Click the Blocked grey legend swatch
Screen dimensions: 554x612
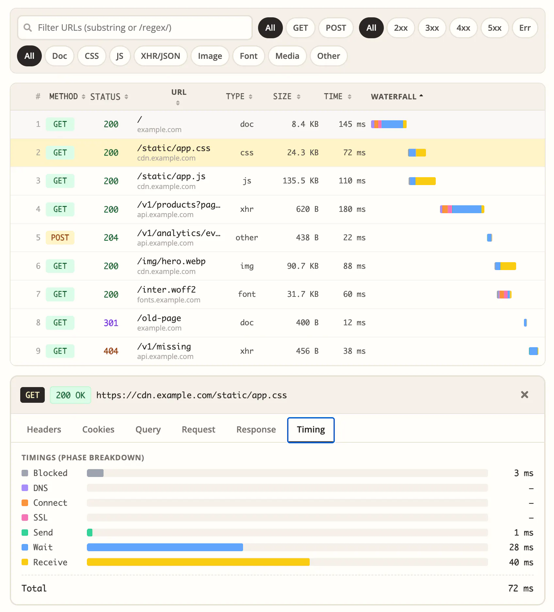tap(25, 473)
